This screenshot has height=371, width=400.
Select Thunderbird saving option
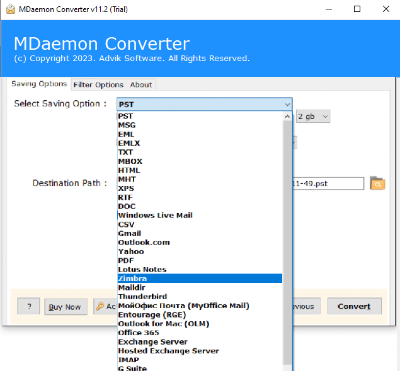click(200, 297)
